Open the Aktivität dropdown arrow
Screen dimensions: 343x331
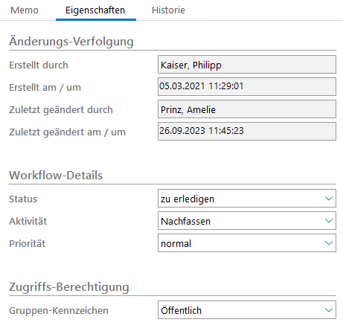click(329, 221)
